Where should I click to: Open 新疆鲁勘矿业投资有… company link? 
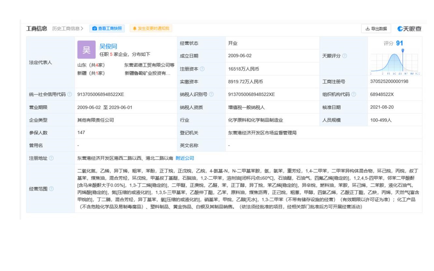coord(148,73)
